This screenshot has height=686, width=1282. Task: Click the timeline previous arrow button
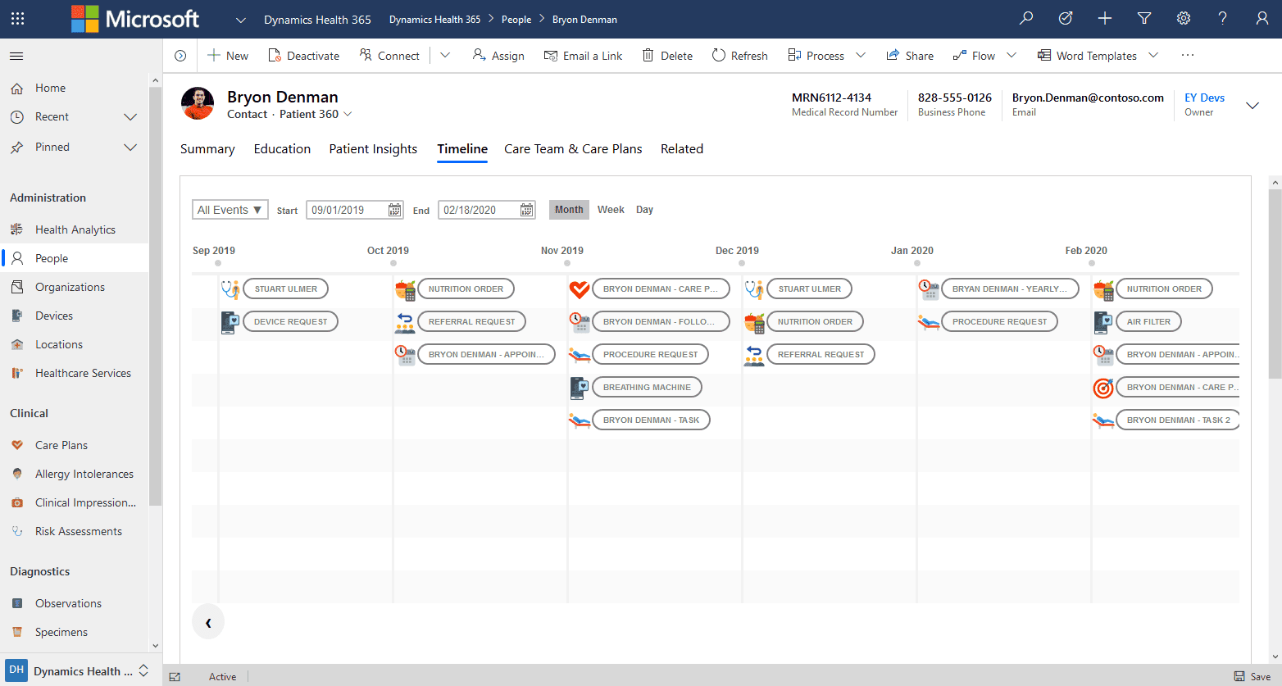[208, 622]
